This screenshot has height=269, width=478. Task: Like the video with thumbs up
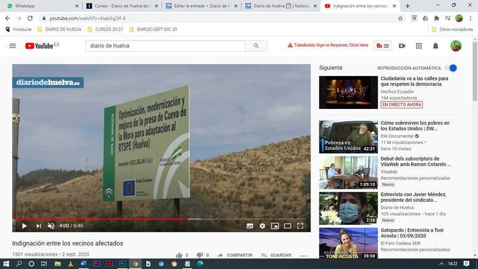point(179,255)
